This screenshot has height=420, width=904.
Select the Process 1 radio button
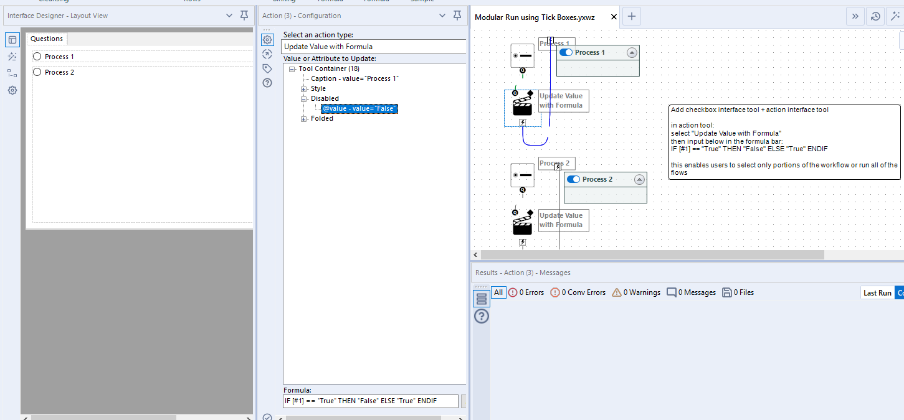coord(37,56)
